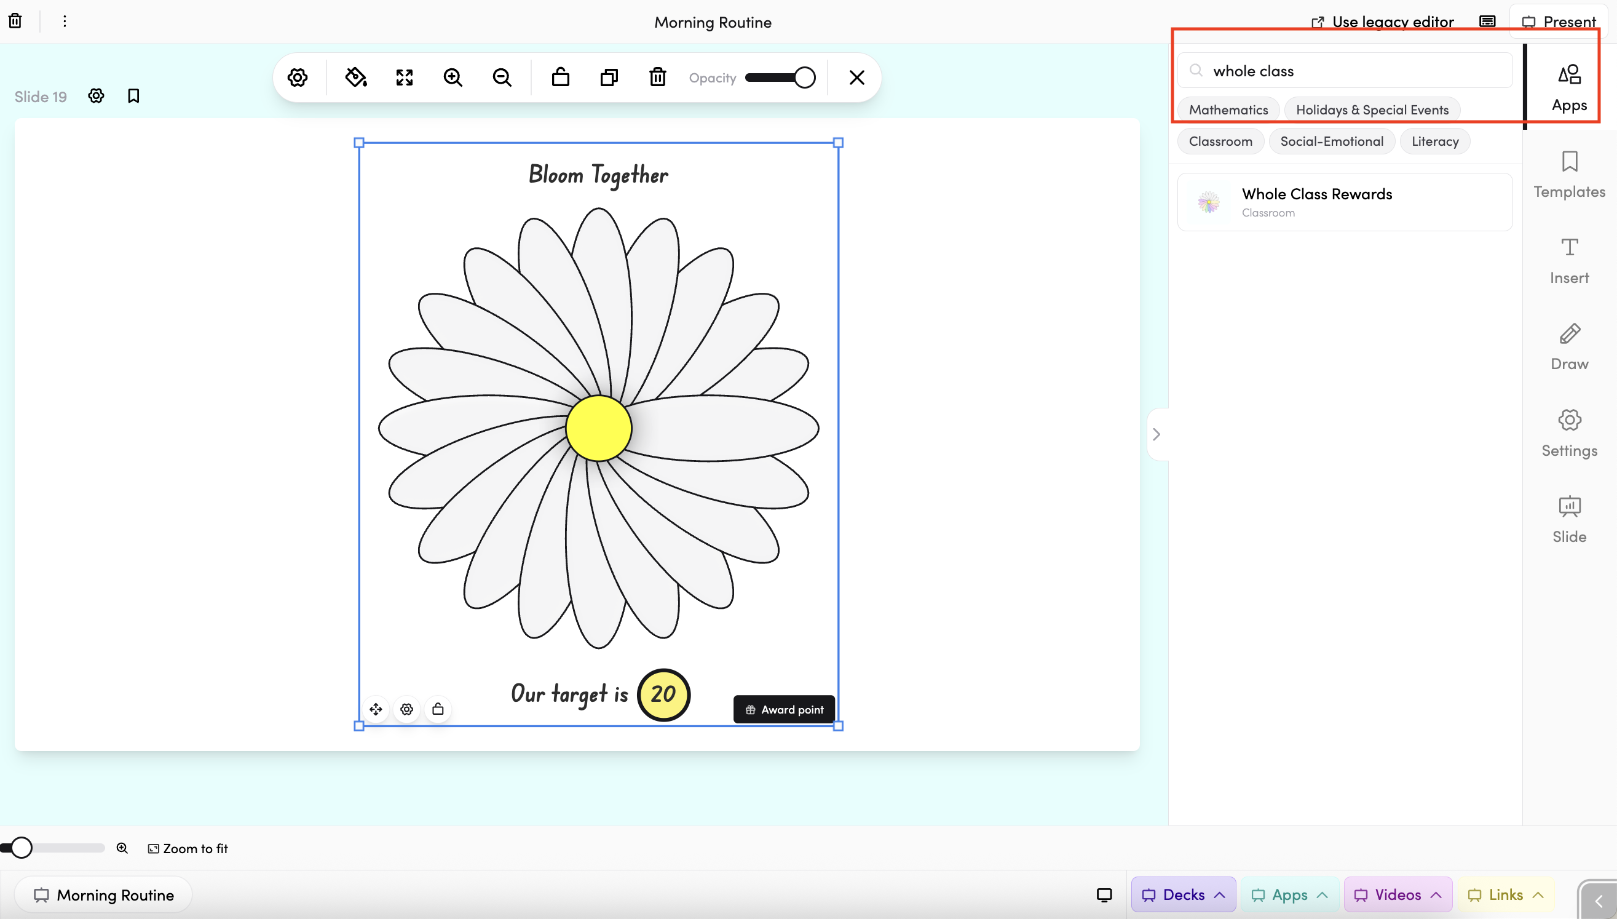Click the move handle icon on widget
This screenshot has width=1617, height=919.
(x=376, y=709)
